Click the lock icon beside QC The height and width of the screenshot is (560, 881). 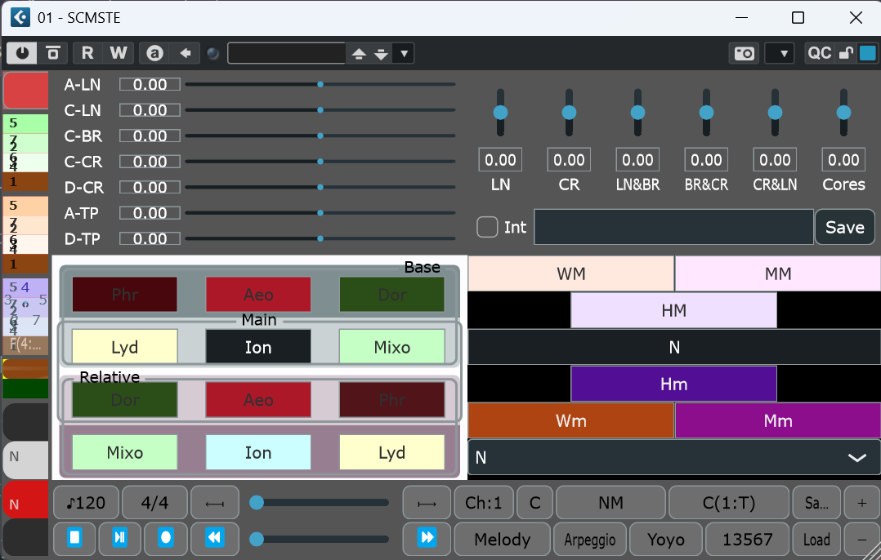pyautogui.click(x=846, y=53)
